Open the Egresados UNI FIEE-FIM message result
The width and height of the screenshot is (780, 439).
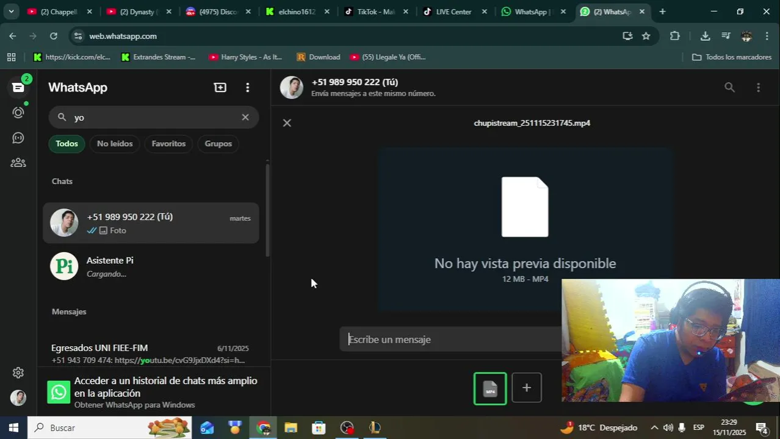pos(151,354)
